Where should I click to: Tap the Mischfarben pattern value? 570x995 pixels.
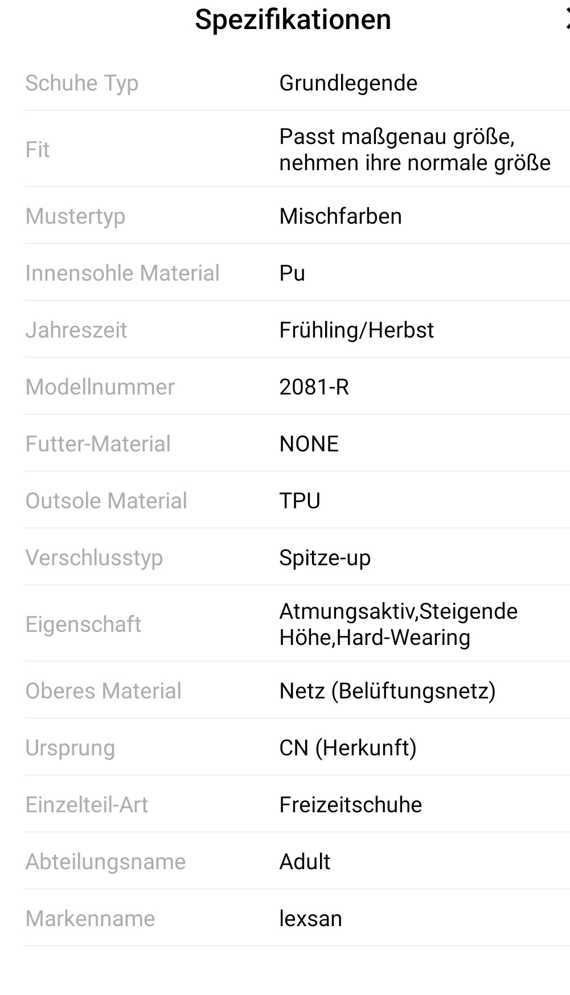point(341,216)
